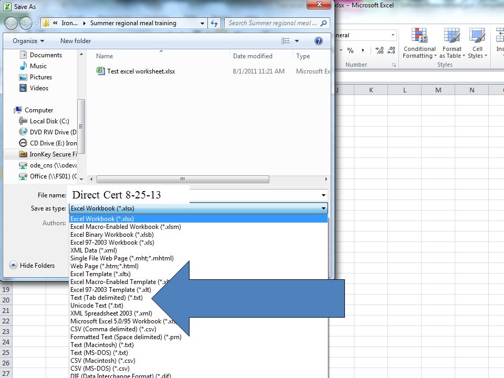This screenshot has height=378, width=504.
Task: Click Decrease Decimal in Number group
Action: coord(391,50)
